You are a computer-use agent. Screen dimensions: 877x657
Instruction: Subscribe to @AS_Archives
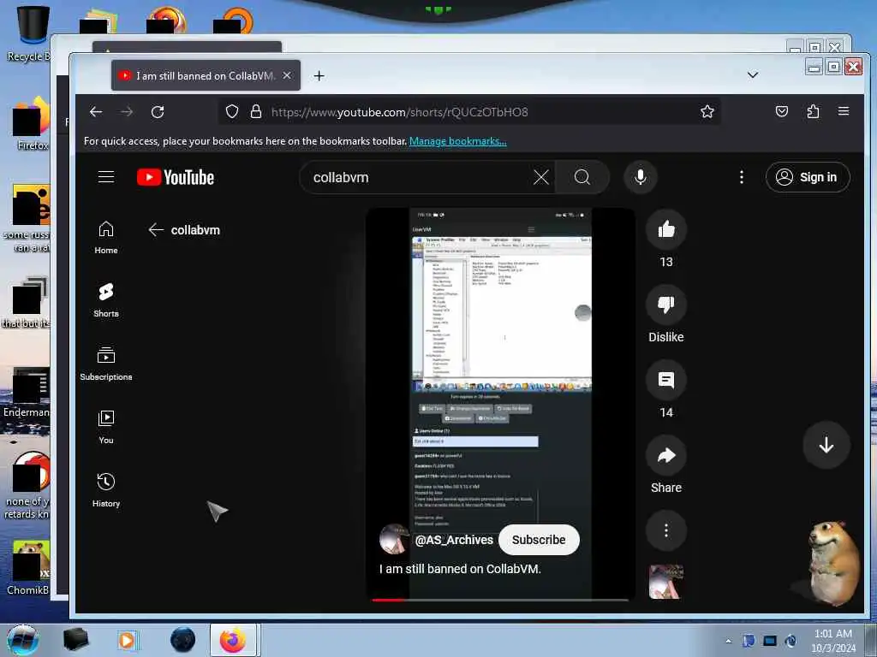point(539,540)
